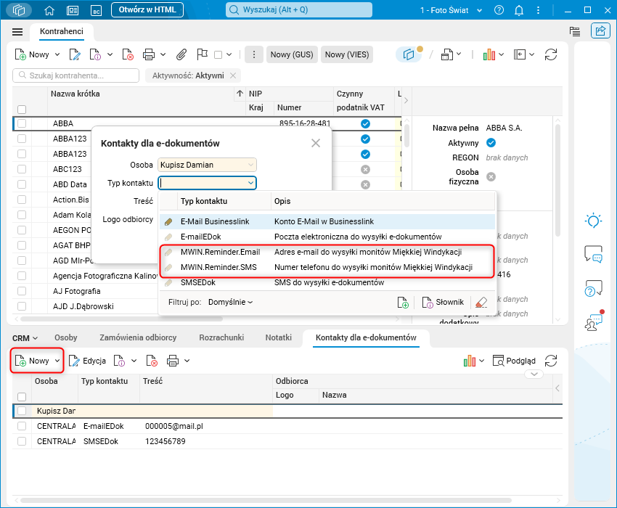Close the Kontakty dla e-dokumentów dialog

coord(316,143)
